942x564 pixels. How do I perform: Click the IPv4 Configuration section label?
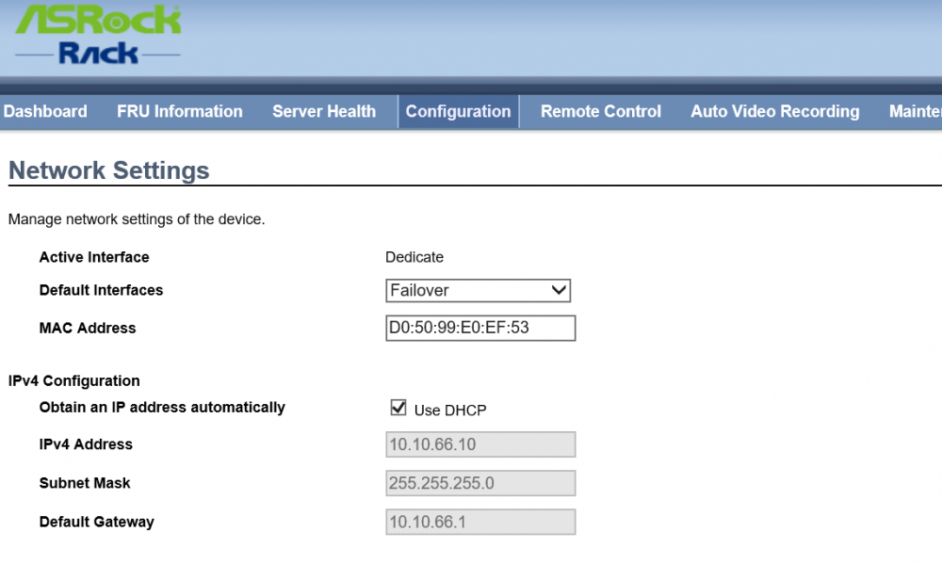[73, 380]
